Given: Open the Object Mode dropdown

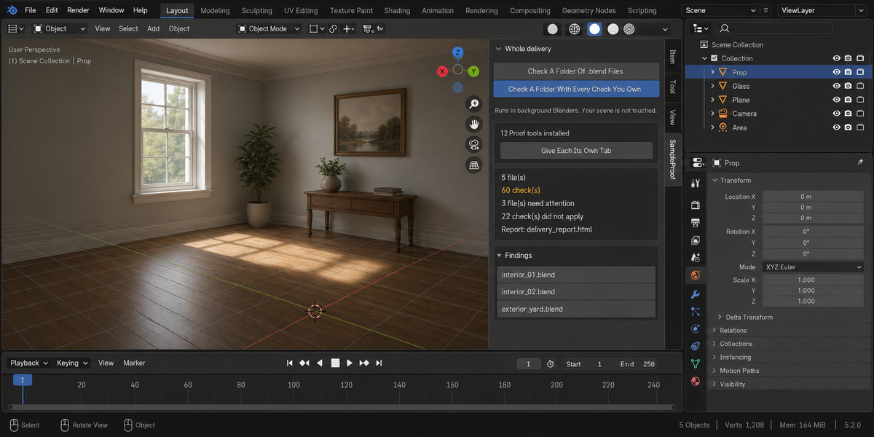Looking at the screenshot, I should (x=269, y=28).
